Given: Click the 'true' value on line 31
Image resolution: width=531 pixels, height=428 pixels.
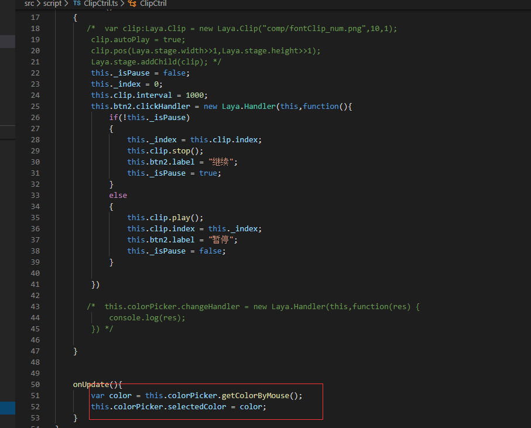Looking at the screenshot, I should click(x=208, y=173).
